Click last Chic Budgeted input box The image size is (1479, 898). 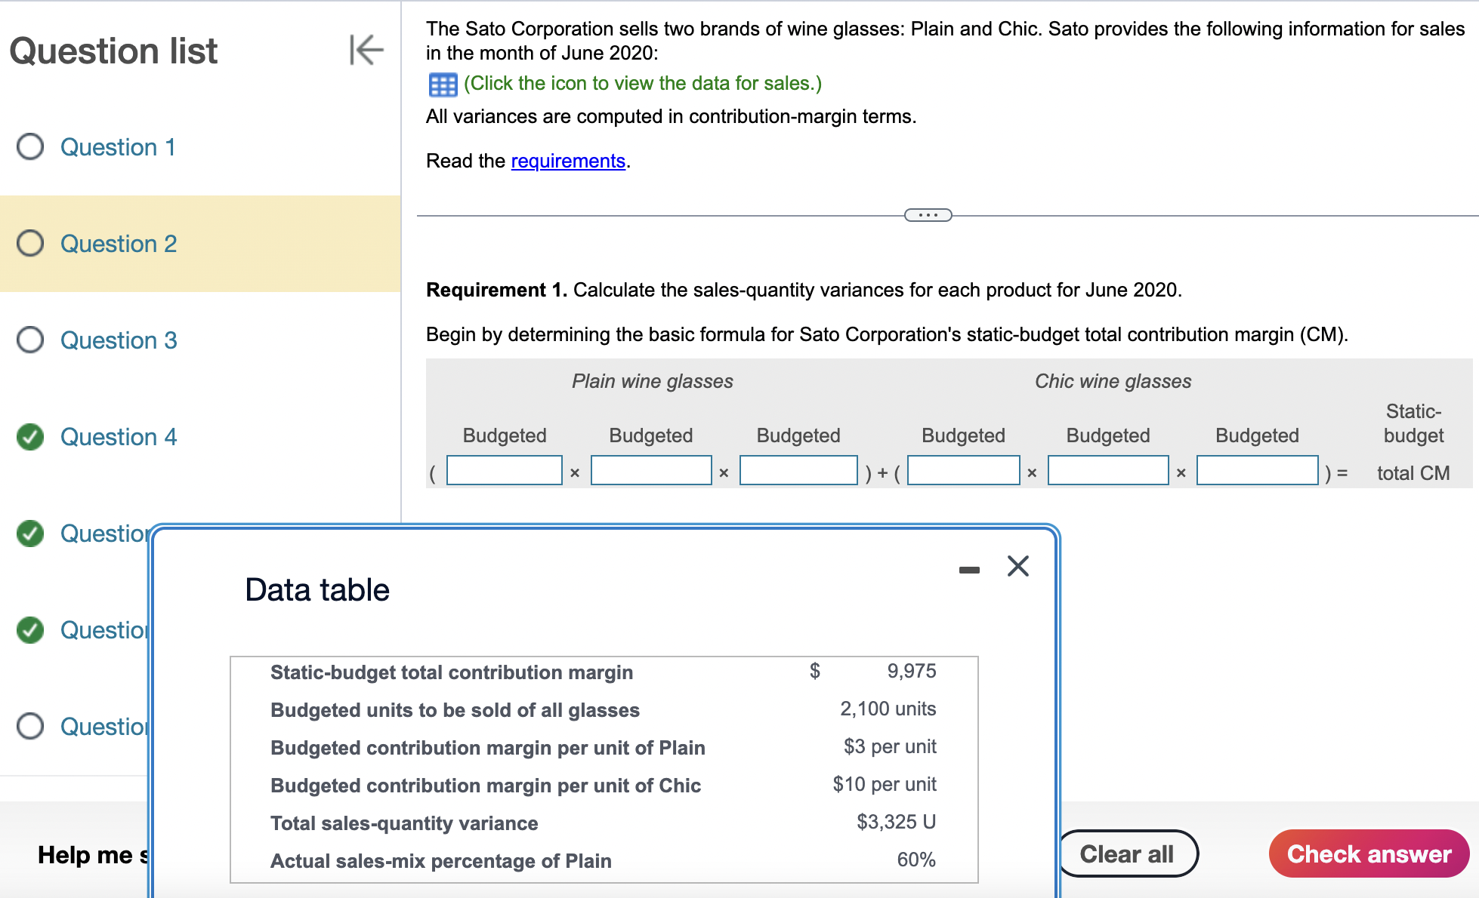[1257, 471]
